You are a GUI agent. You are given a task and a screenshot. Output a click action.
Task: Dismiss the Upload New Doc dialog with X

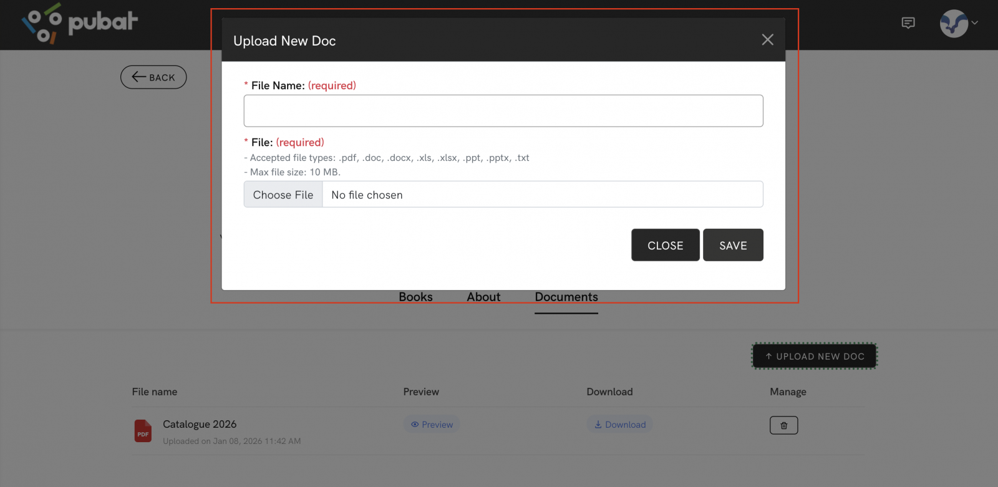tap(767, 40)
